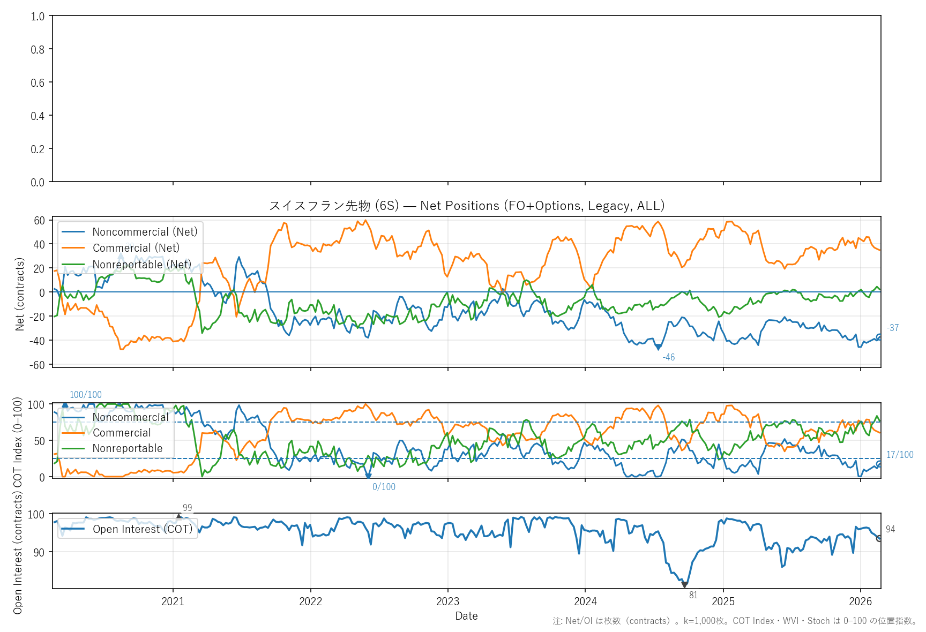Click the Noncommercial (Net) legend entry

[x=145, y=232]
